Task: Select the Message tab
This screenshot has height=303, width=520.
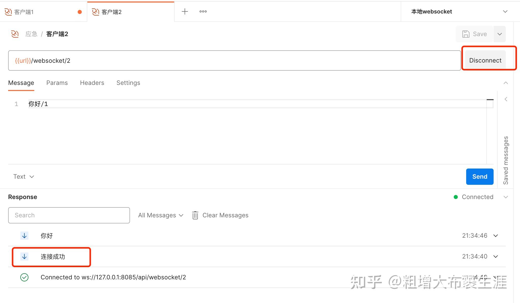Action: pyautogui.click(x=21, y=83)
